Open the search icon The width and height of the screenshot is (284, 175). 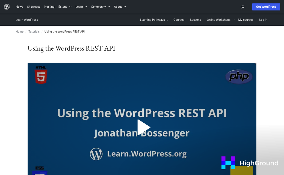[x=242, y=7]
